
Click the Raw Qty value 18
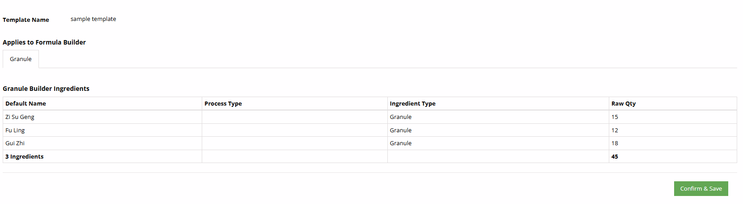pyautogui.click(x=615, y=143)
